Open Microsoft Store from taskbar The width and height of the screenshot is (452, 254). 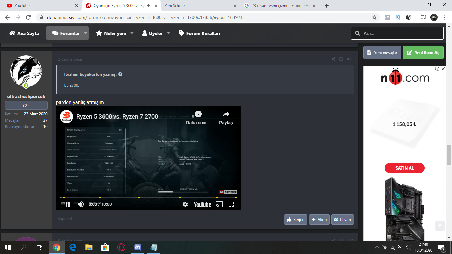click(x=105, y=247)
